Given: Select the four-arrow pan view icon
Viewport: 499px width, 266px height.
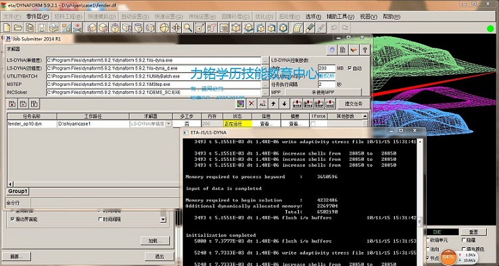Looking at the screenshot, I should (x=176, y=28).
